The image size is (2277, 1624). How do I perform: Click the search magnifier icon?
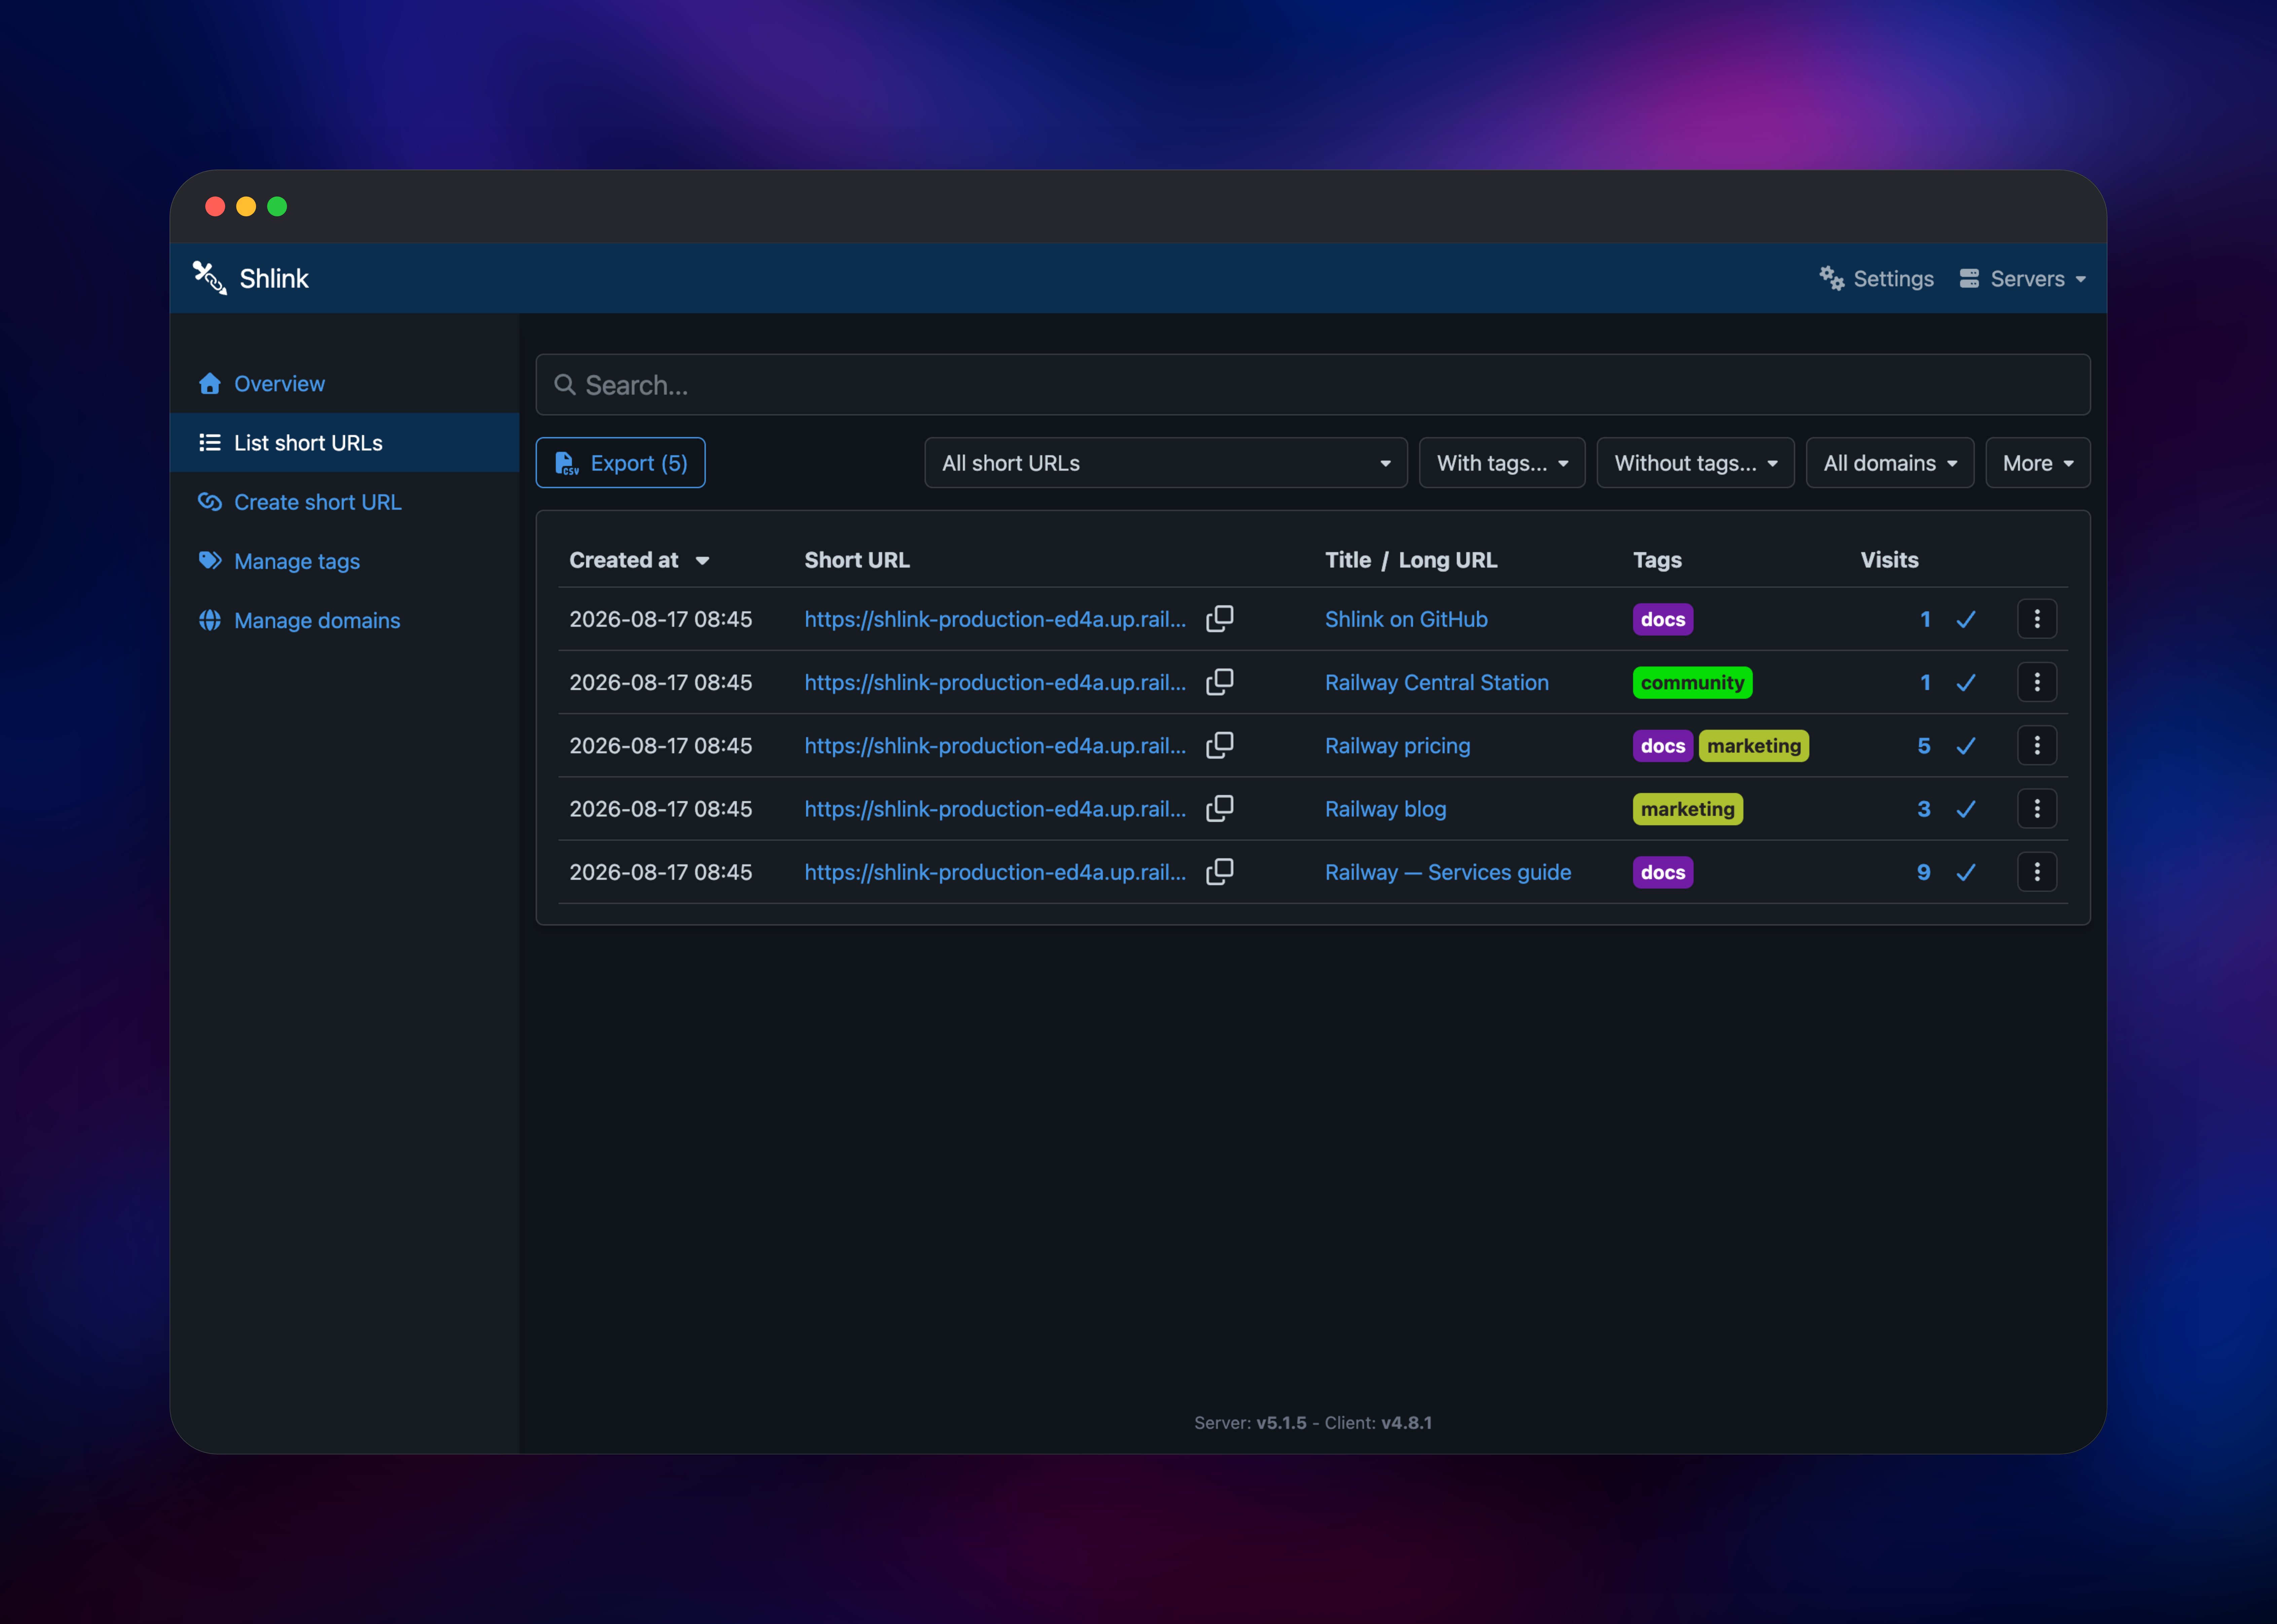pos(565,385)
